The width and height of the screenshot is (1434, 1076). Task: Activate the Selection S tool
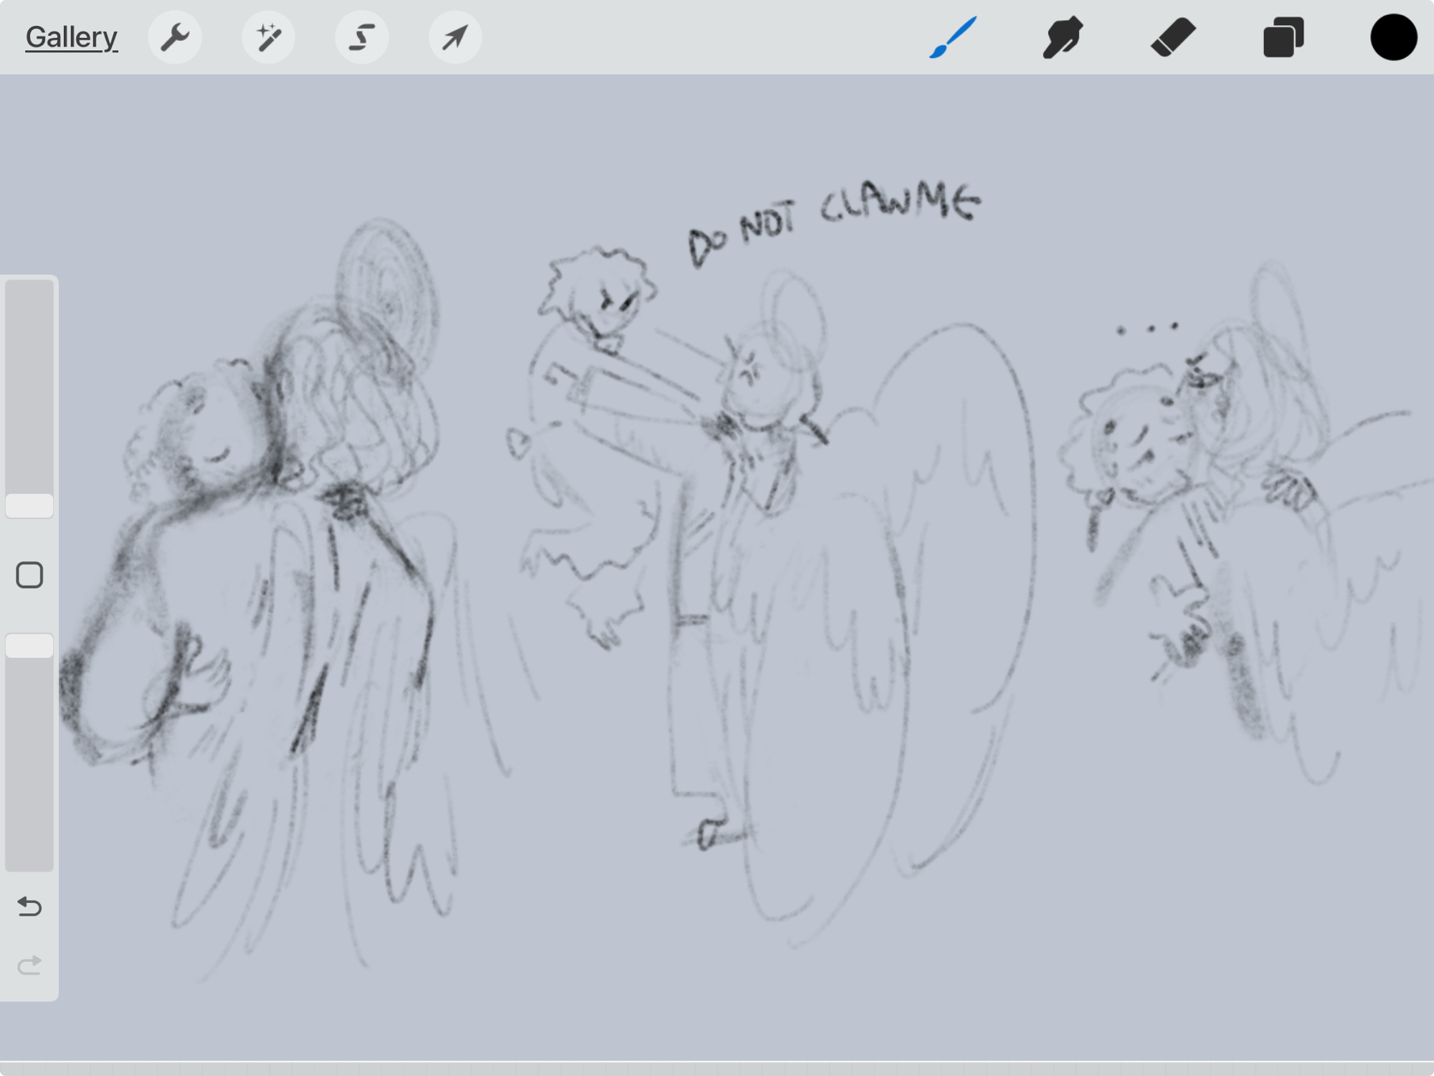coord(361,37)
